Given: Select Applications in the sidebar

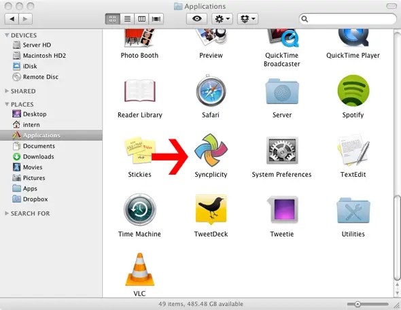Looking at the screenshot, I should (x=51, y=135).
